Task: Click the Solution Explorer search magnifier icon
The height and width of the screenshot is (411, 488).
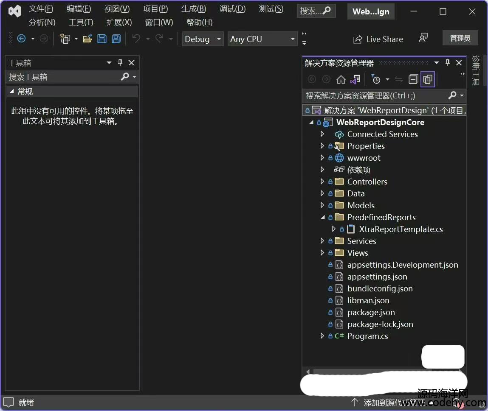Action: click(452, 95)
